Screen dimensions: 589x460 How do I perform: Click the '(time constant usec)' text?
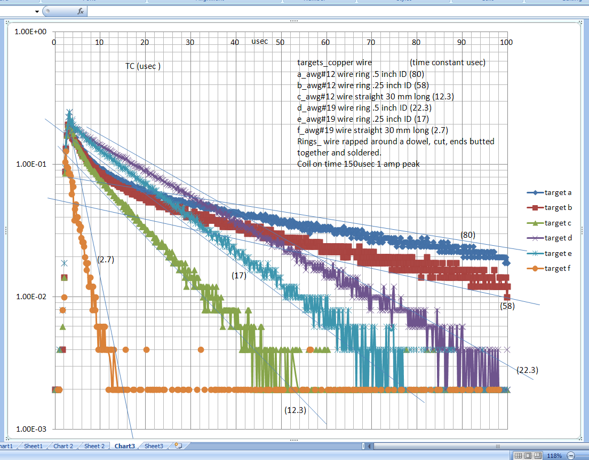(x=448, y=63)
